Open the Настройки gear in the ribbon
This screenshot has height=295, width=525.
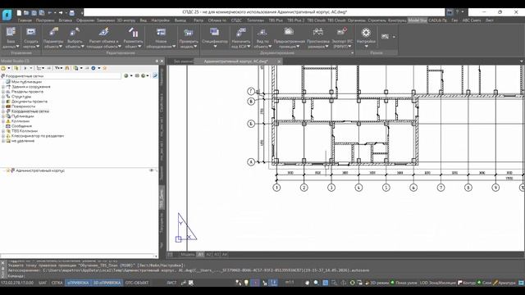coord(366,33)
